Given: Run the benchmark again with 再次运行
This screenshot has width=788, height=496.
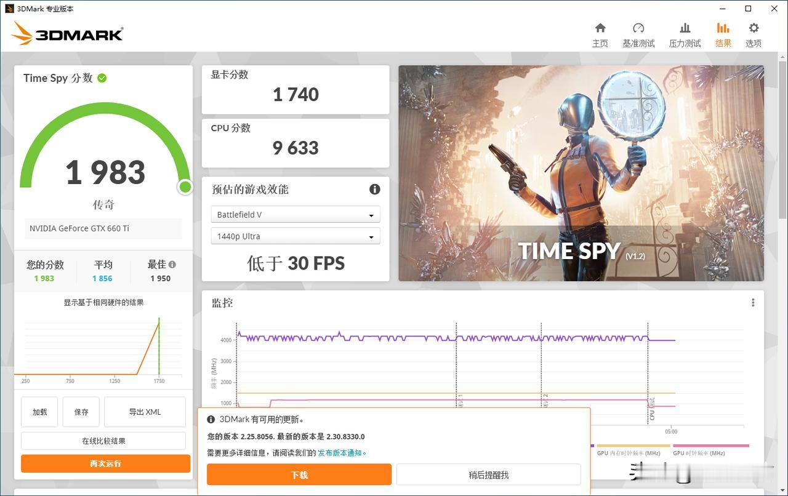Looking at the screenshot, I should [x=105, y=463].
